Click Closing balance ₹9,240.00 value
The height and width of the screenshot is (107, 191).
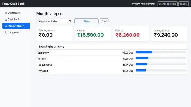166,35
